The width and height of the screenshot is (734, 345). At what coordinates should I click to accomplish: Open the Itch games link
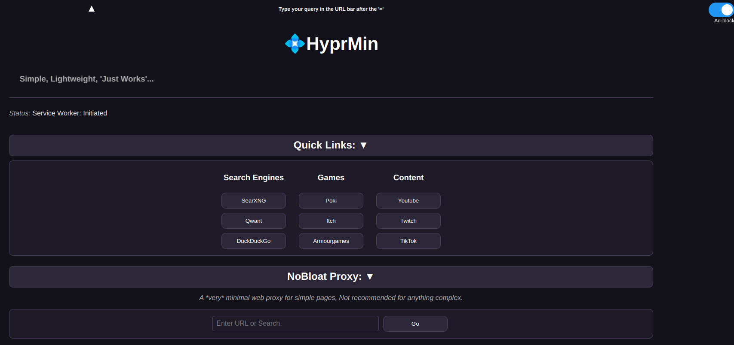331,221
